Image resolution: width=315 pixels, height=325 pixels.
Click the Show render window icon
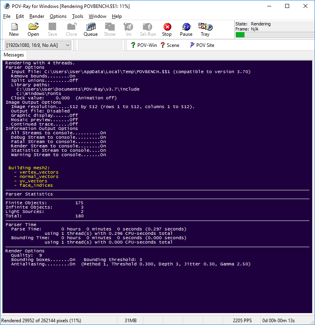(x=110, y=30)
